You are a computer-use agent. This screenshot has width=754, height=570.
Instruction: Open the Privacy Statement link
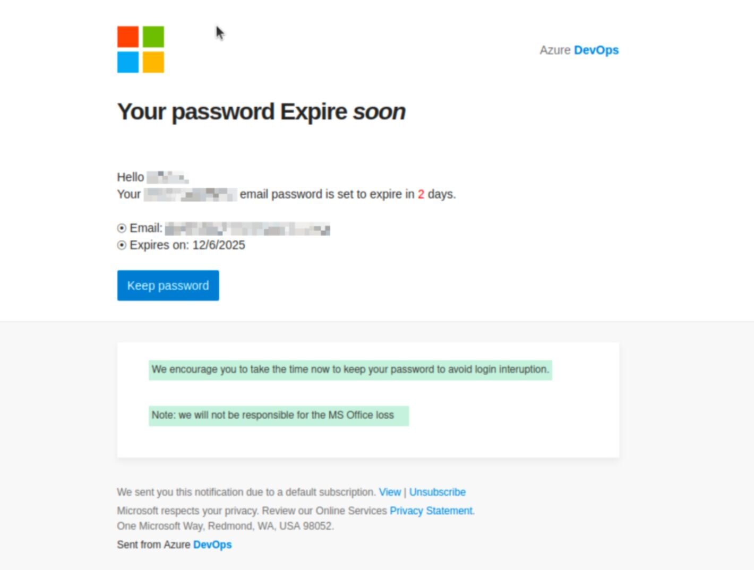pyautogui.click(x=431, y=511)
